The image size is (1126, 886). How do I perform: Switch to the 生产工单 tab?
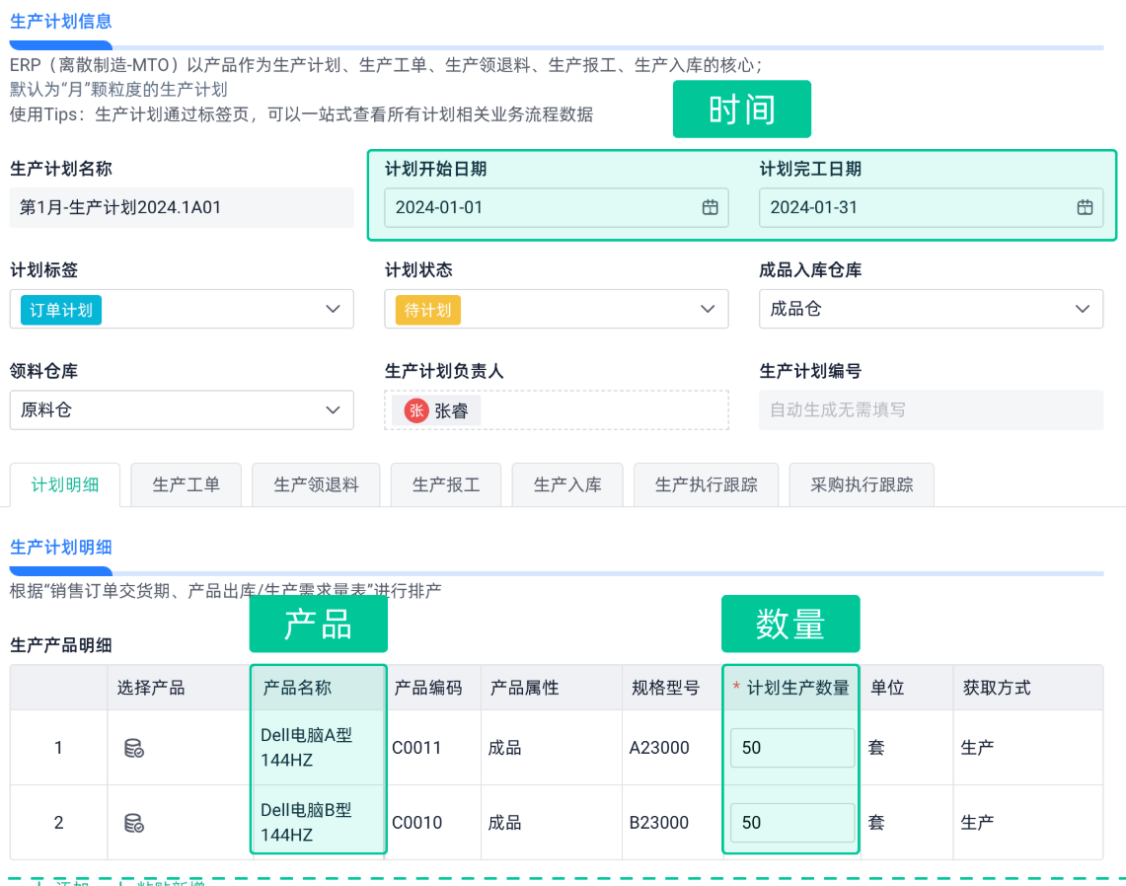(186, 484)
